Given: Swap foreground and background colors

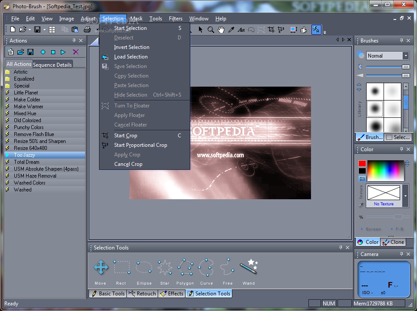Looking at the screenshot, I should pyautogui.click(x=362, y=179).
